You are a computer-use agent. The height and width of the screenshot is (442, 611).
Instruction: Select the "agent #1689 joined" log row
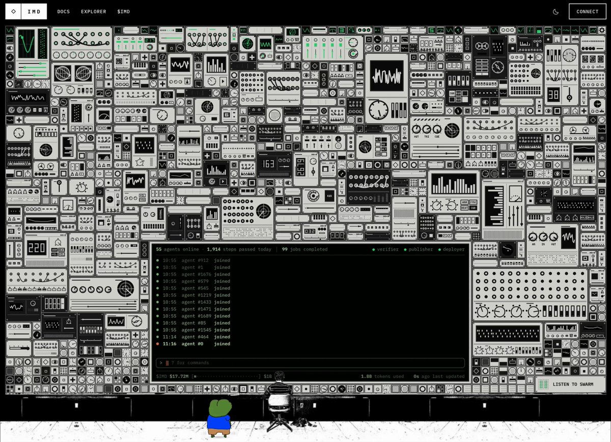coord(193,316)
